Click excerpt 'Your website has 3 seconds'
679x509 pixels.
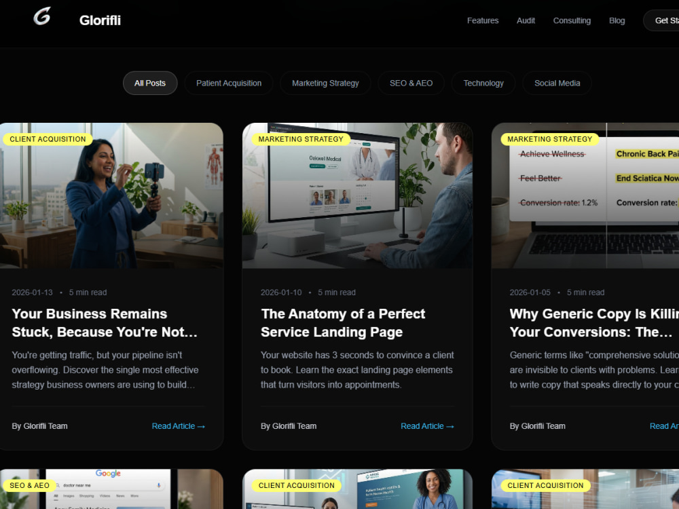[x=357, y=370]
